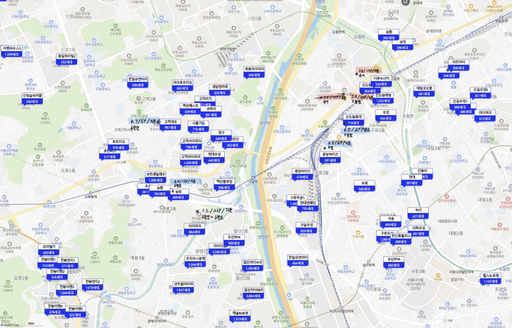Click the 힐스뉴포레 1,143세대 marker
Viewport: 512px width, 328px height.
click(491, 278)
